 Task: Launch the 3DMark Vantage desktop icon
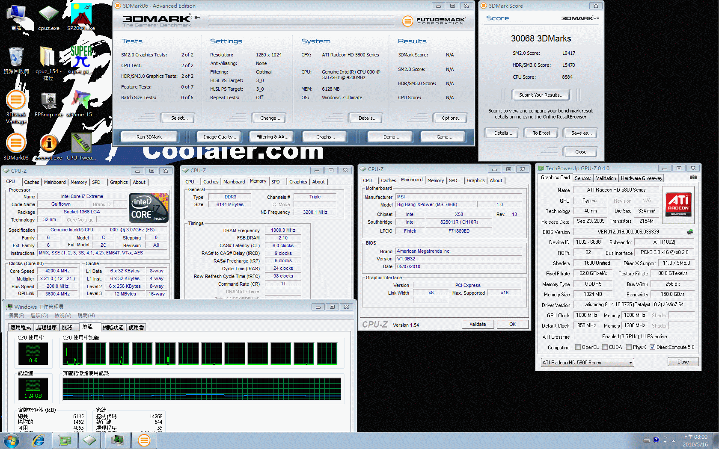coord(16,107)
